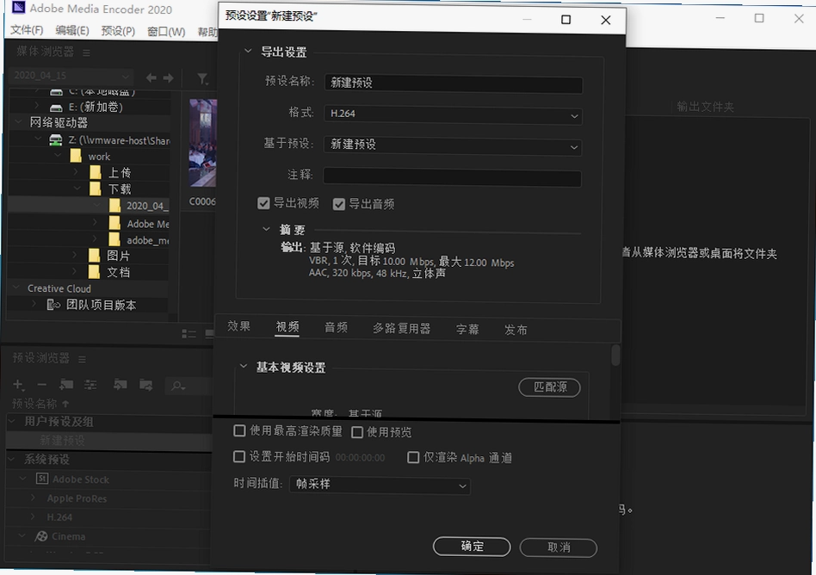This screenshot has height=575, width=816.
Task: Go forward with the media browser right arrow
Action: point(168,77)
